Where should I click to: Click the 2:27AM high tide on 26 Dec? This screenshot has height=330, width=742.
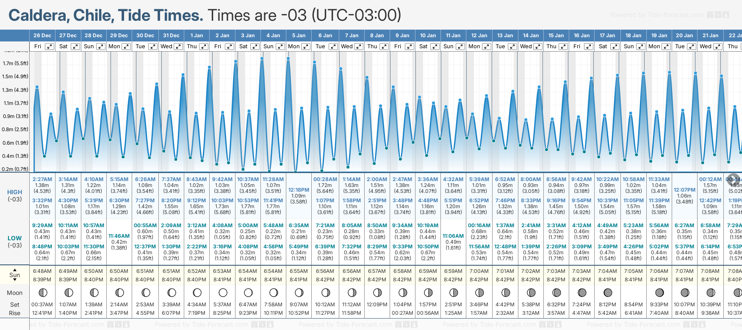[42, 179]
